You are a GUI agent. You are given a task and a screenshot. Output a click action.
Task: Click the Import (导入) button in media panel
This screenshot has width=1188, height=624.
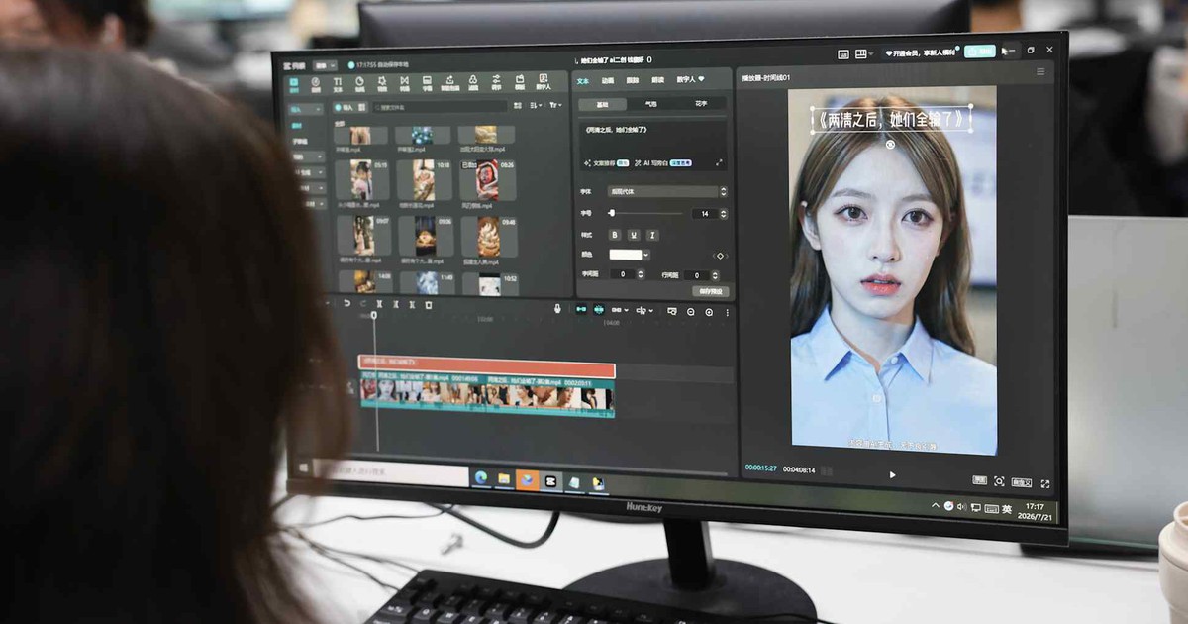coord(346,106)
